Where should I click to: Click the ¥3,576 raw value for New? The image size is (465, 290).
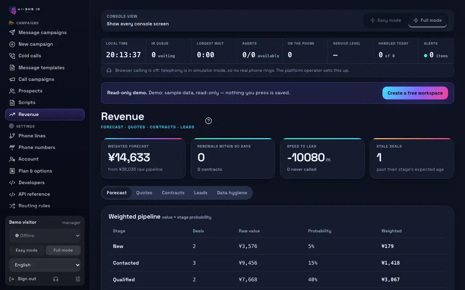click(x=248, y=246)
